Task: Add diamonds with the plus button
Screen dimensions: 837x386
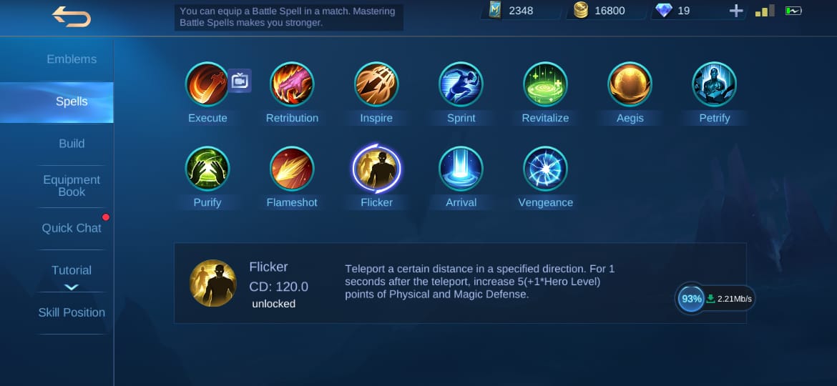Action: pyautogui.click(x=736, y=11)
